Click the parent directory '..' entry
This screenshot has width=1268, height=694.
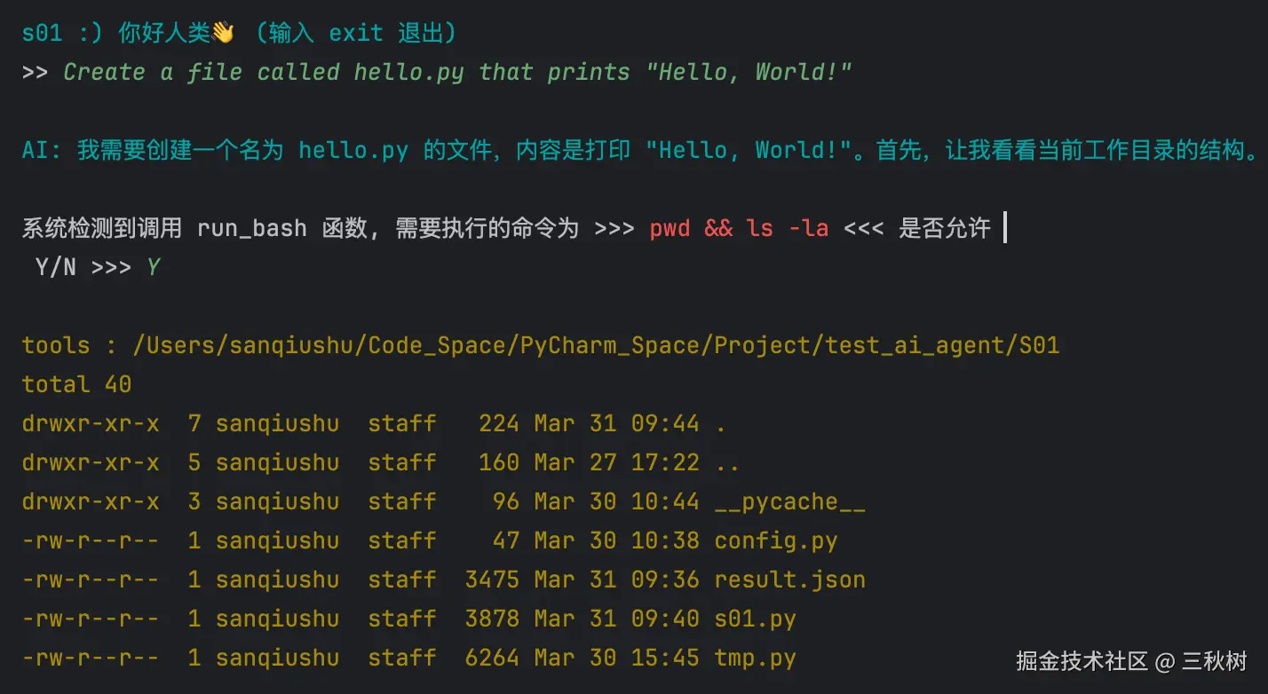pos(727,462)
